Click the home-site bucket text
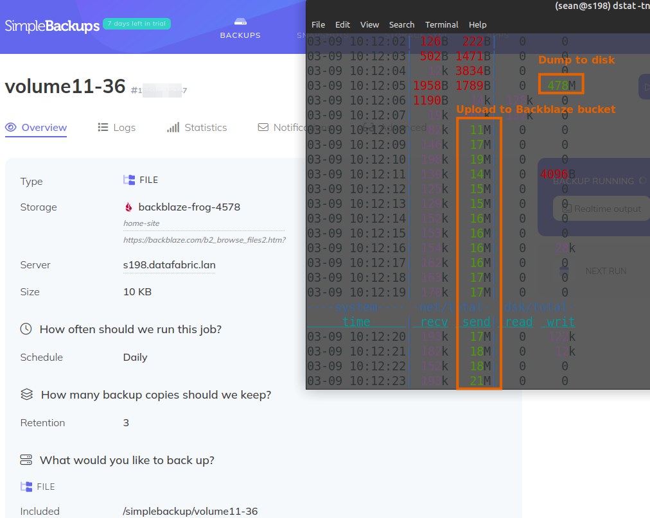 coord(141,223)
